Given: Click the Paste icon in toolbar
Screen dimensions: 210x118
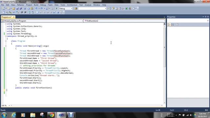Looking at the screenshot, I should [32, 9].
